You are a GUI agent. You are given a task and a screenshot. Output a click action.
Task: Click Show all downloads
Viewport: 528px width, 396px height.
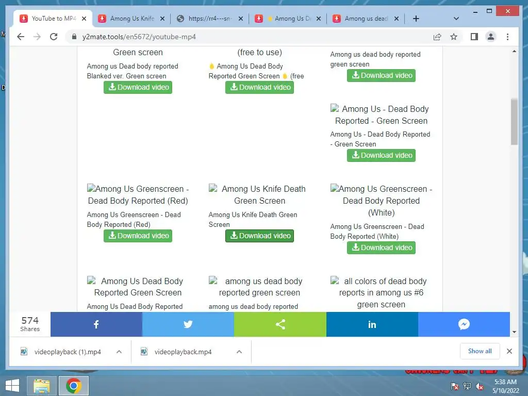[480, 351]
